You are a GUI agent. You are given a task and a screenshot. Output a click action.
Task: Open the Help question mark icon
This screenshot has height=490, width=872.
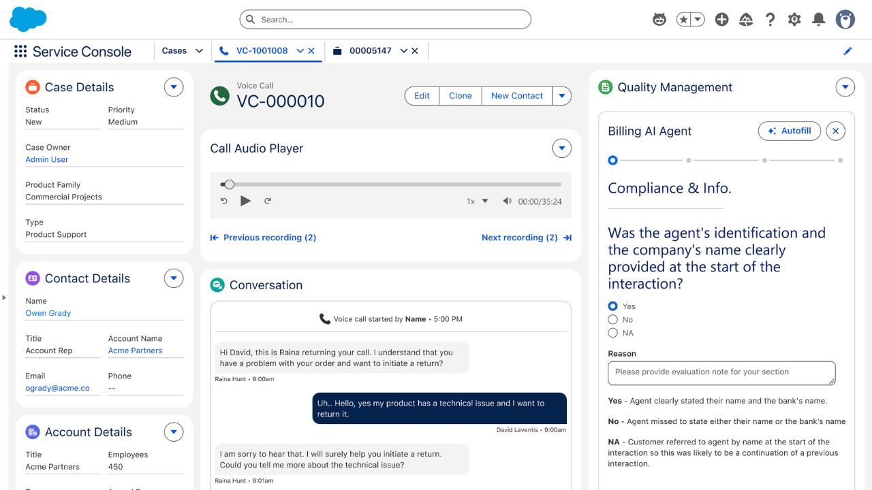(x=770, y=20)
